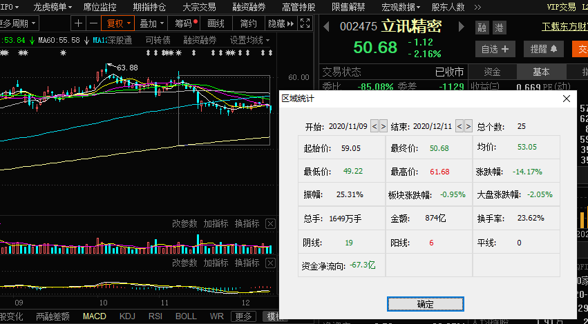Close the volume indicator panel
The width and height of the screenshot is (588, 324).
(270, 224)
